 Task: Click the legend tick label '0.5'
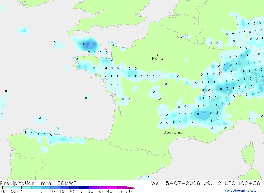point(14,191)
